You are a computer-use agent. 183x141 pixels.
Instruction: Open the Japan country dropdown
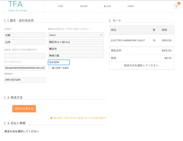(x=76, y=35)
